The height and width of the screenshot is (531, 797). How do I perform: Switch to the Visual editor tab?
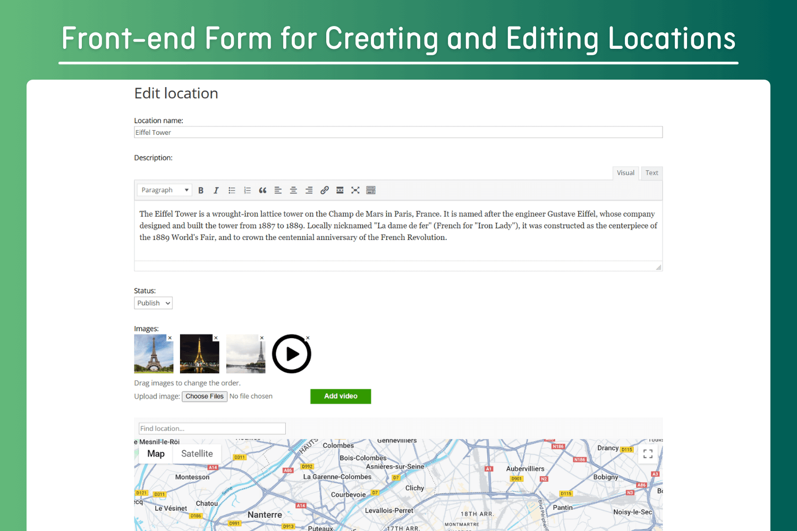[x=625, y=173]
